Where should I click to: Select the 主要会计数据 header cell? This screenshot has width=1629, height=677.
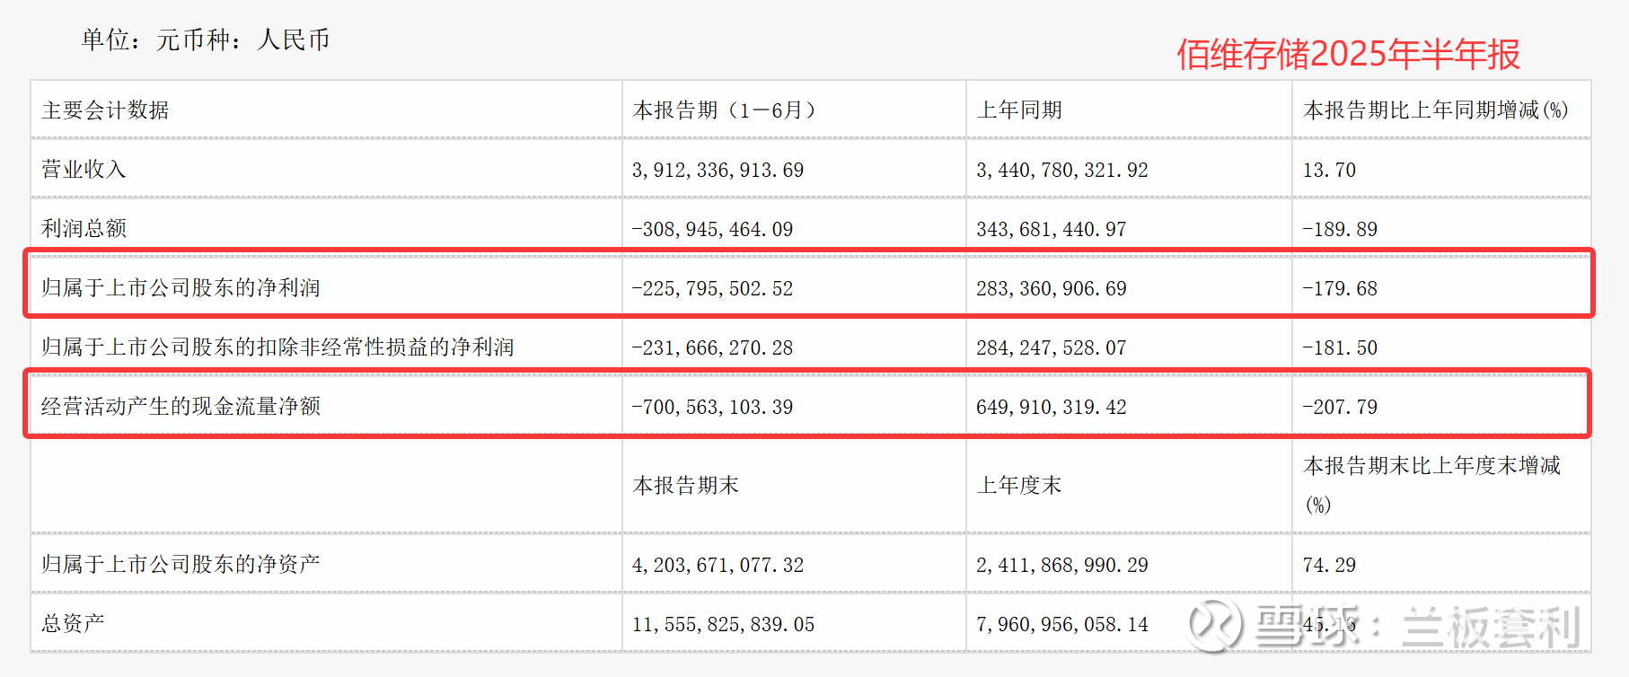(105, 110)
